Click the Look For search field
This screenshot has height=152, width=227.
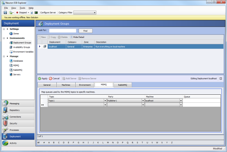click(63, 31)
